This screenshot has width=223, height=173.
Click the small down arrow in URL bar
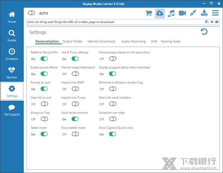pyautogui.click(x=212, y=22)
